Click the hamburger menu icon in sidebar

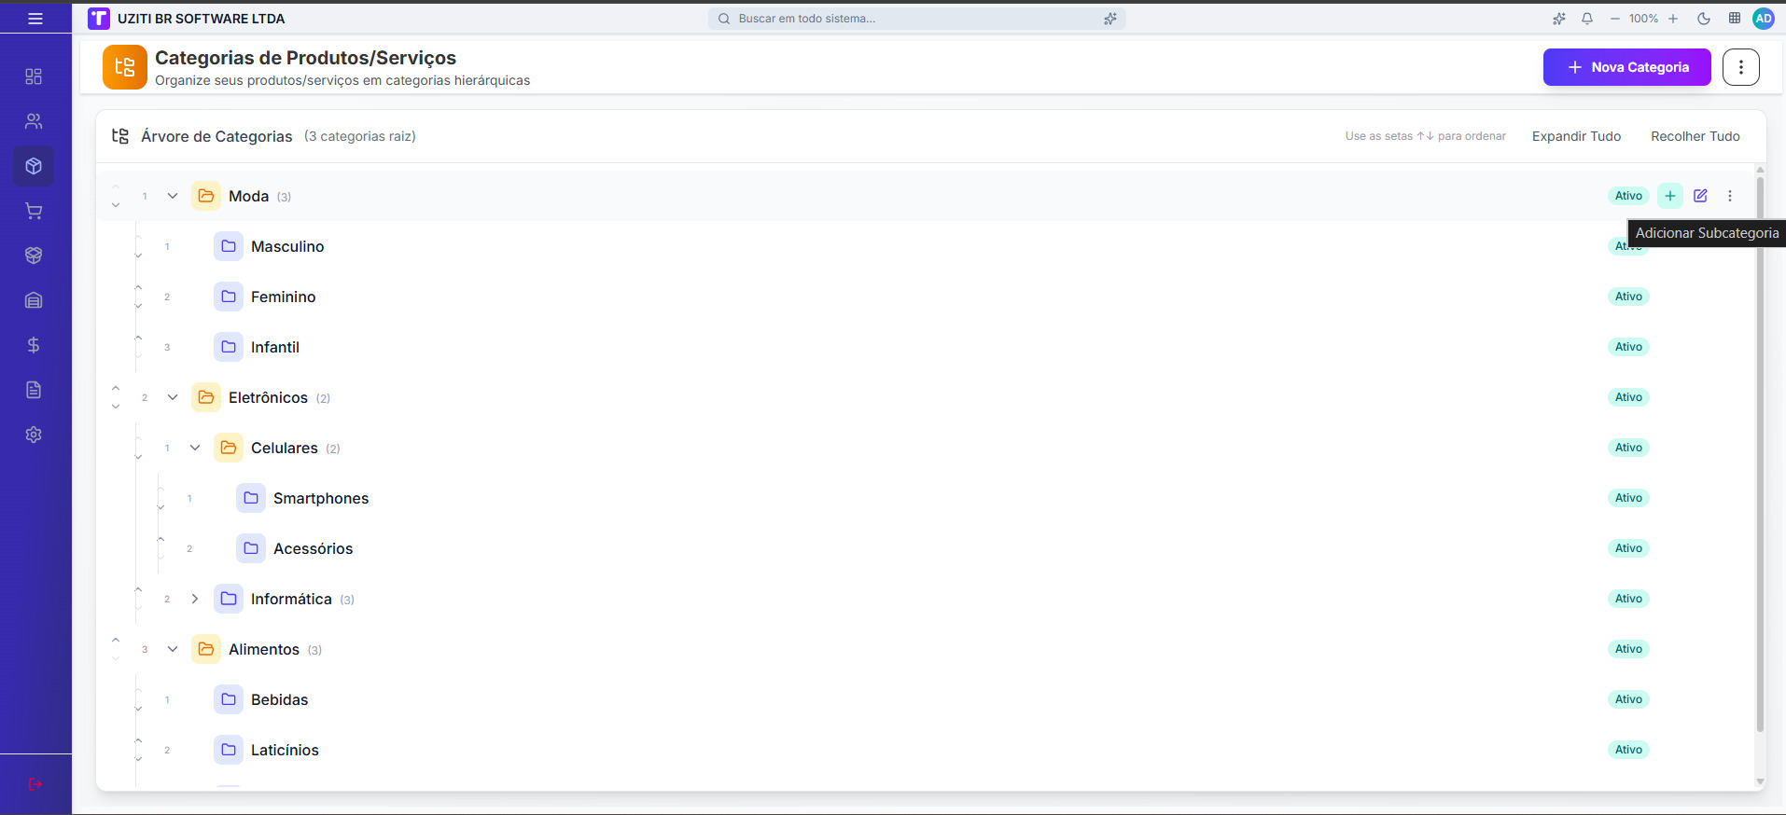point(35,19)
